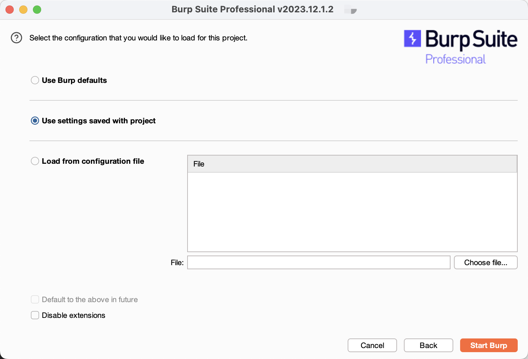The image size is (528, 359).
Task: Go Back to the previous step
Action: point(428,345)
